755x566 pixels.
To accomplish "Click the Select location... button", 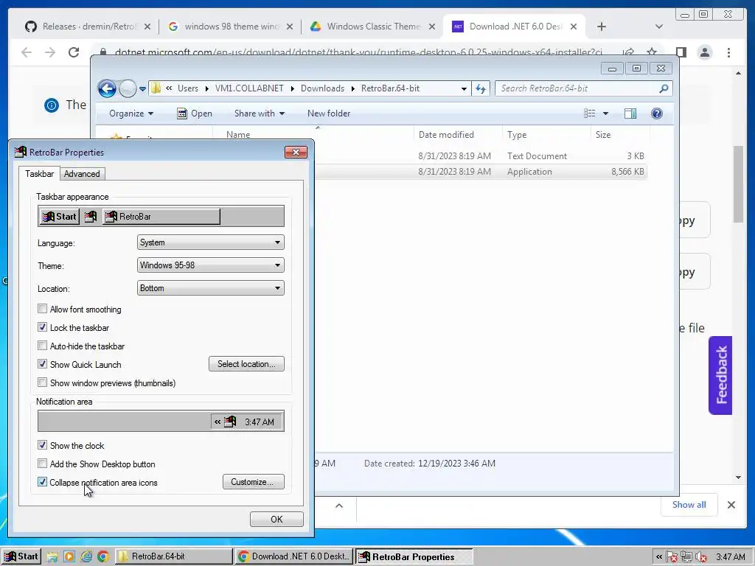I will [x=246, y=364].
